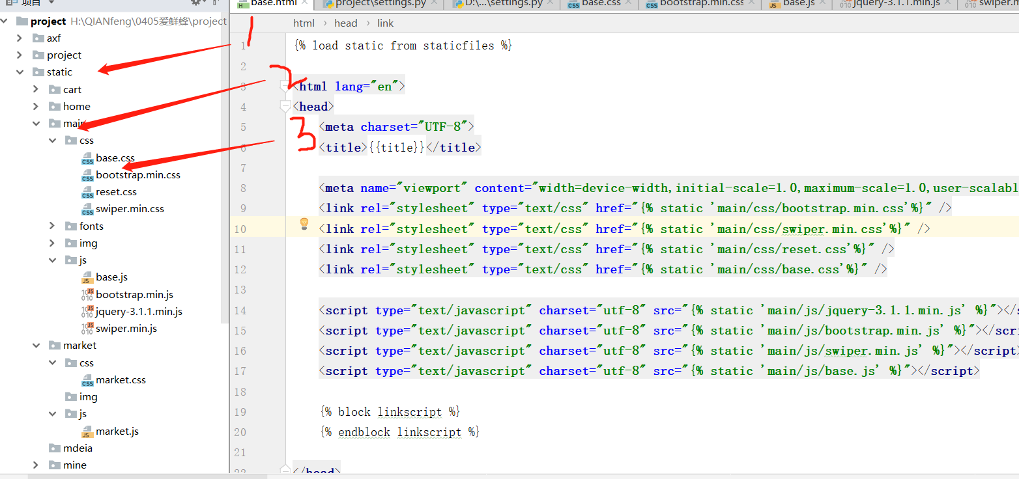Click the title tag line with {{title}}
Screen dimensions: 1019x479
(400, 148)
